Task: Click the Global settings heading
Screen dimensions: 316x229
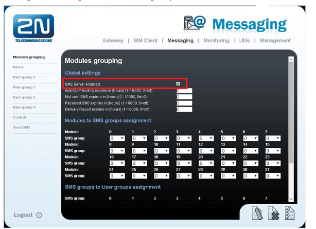Action: 83,73
